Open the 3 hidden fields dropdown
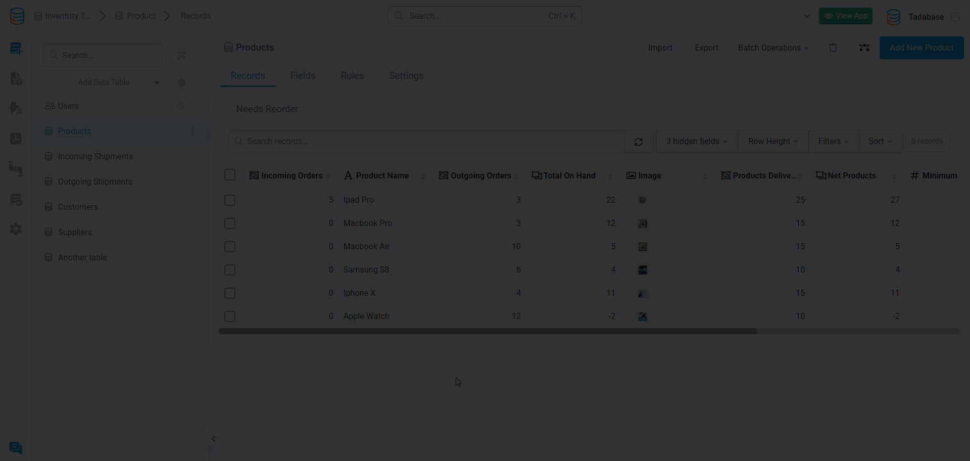The height and width of the screenshot is (461, 970). point(696,142)
